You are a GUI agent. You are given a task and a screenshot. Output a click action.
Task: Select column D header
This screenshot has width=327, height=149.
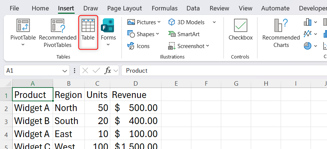(136, 83)
